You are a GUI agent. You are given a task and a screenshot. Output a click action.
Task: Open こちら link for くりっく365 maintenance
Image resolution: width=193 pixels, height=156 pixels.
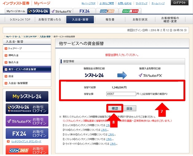click(x=108, y=125)
